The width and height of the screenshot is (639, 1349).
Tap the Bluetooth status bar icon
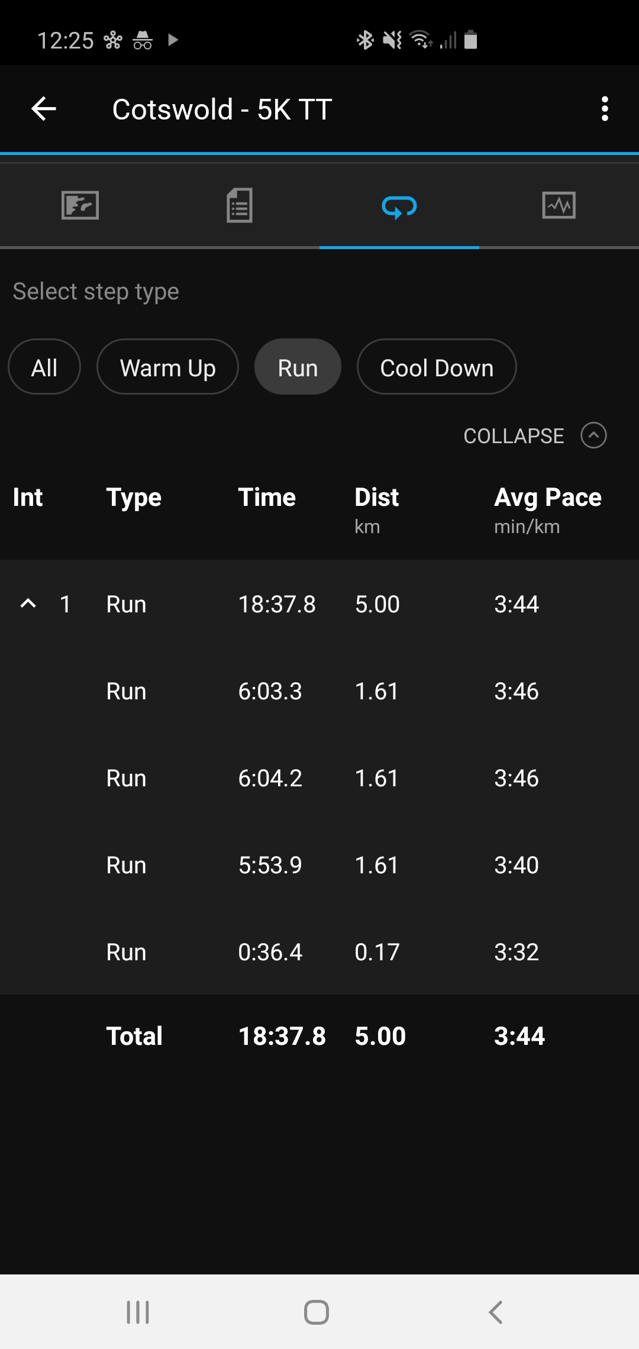click(x=364, y=40)
